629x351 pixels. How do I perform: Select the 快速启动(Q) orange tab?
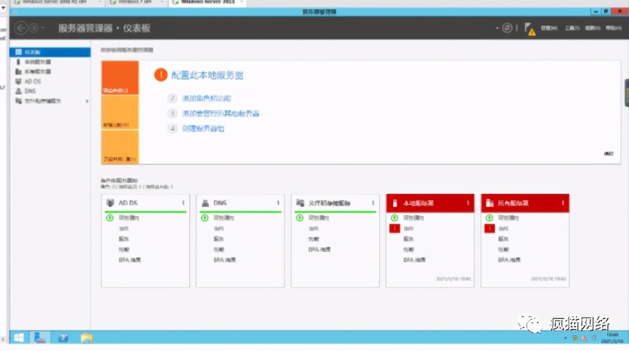[120, 78]
